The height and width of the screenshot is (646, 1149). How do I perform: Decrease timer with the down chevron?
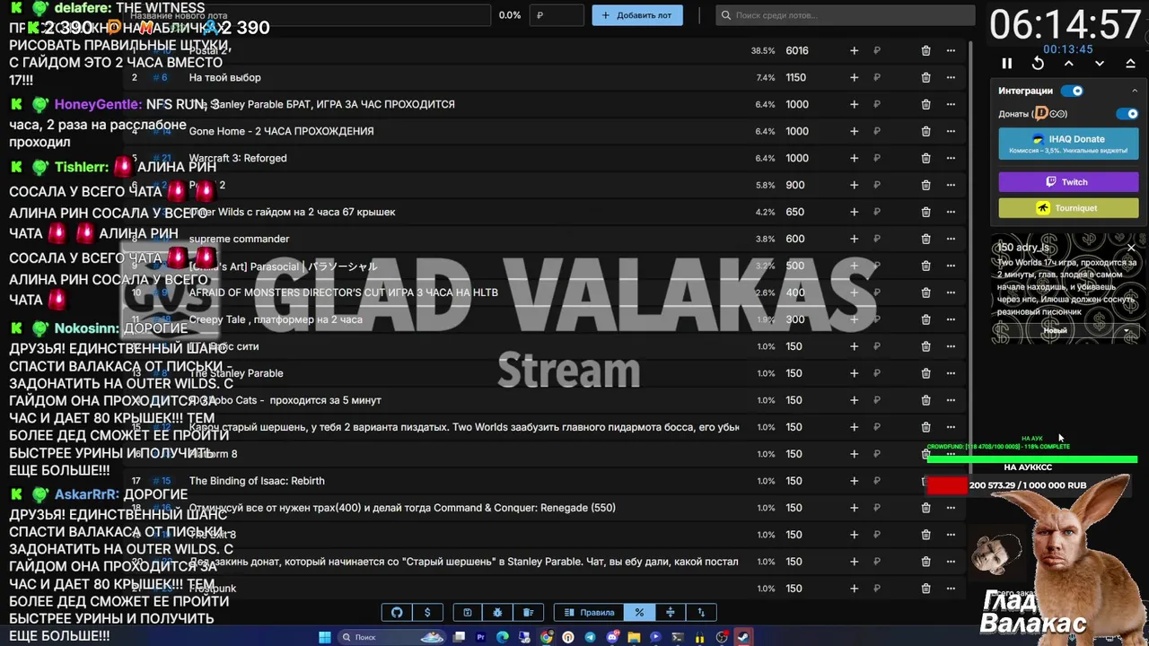pyautogui.click(x=1100, y=64)
